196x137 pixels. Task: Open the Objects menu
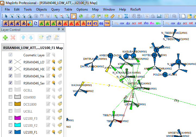tap(41, 9)
